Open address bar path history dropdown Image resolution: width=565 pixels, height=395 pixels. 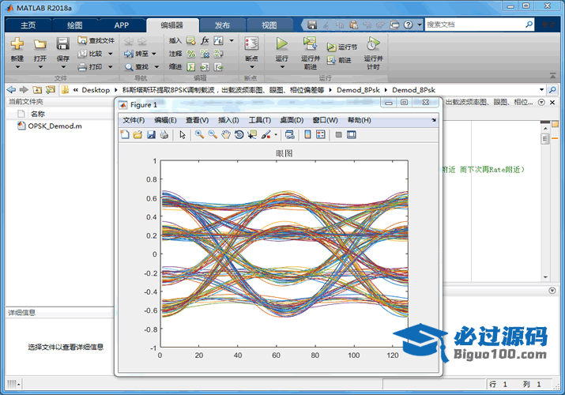(x=541, y=89)
